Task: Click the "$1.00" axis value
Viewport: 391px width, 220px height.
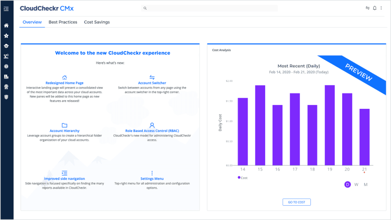Action: pos(229,121)
